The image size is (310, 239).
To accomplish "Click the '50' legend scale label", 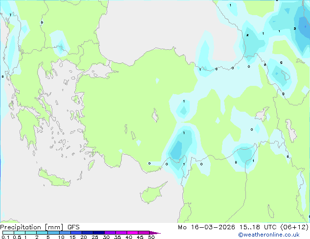I will (x=151, y=237).
